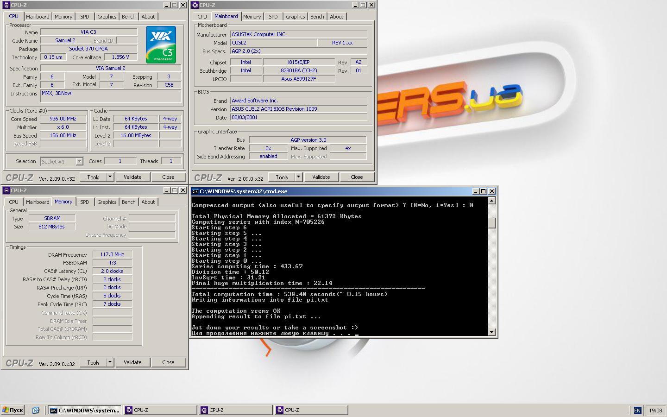Select the Bank Cycle Time value 7 clocks

112,304
